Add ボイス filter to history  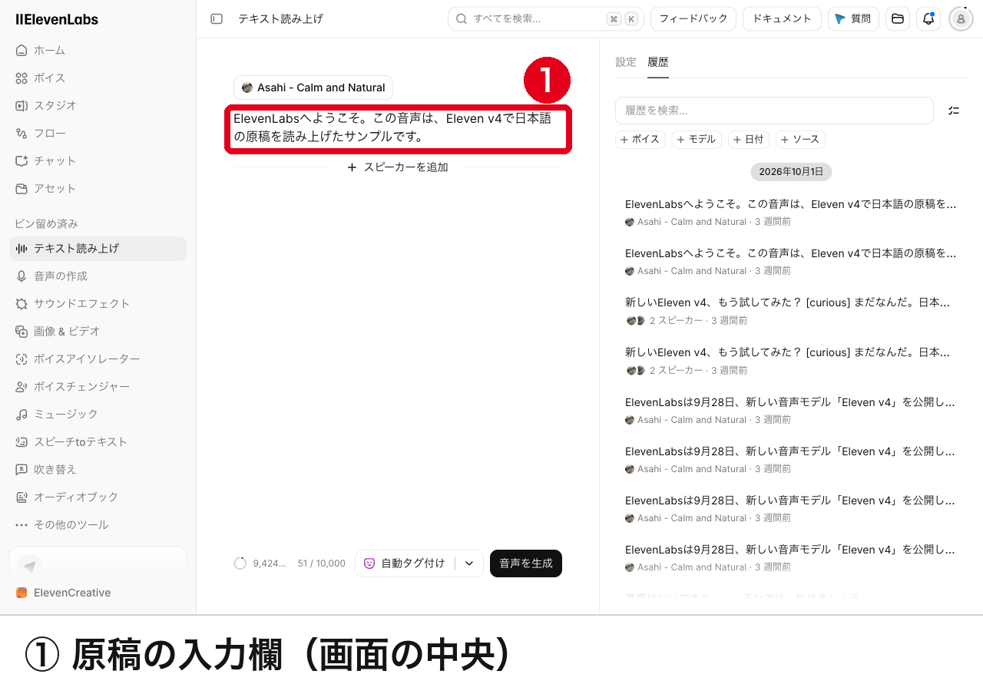[x=640, y=139]
